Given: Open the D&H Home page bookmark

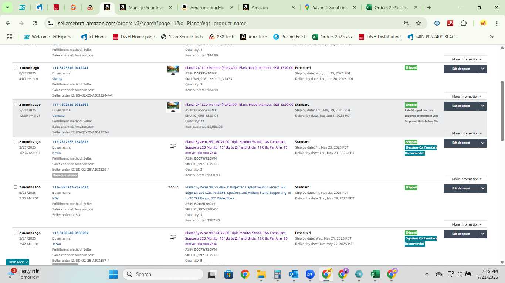Looking at the screenshot, I should pyautogui.click(x=134, y=37).
